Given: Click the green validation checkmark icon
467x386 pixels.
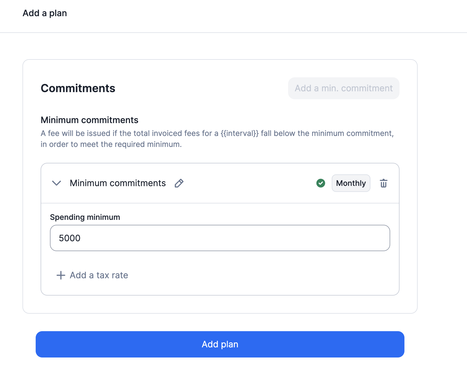Looking at the screenshot, I should coord(320,183).
